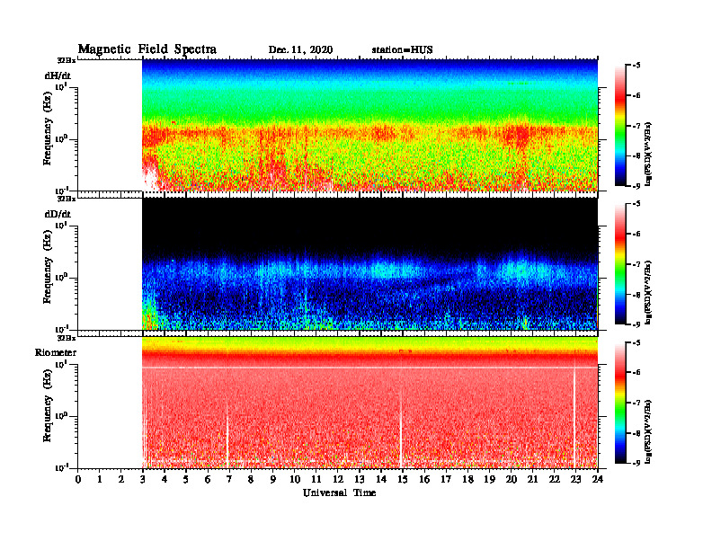
Task: Click the 'Magnetic Field Spectra' title
Action: click(147, 49)
